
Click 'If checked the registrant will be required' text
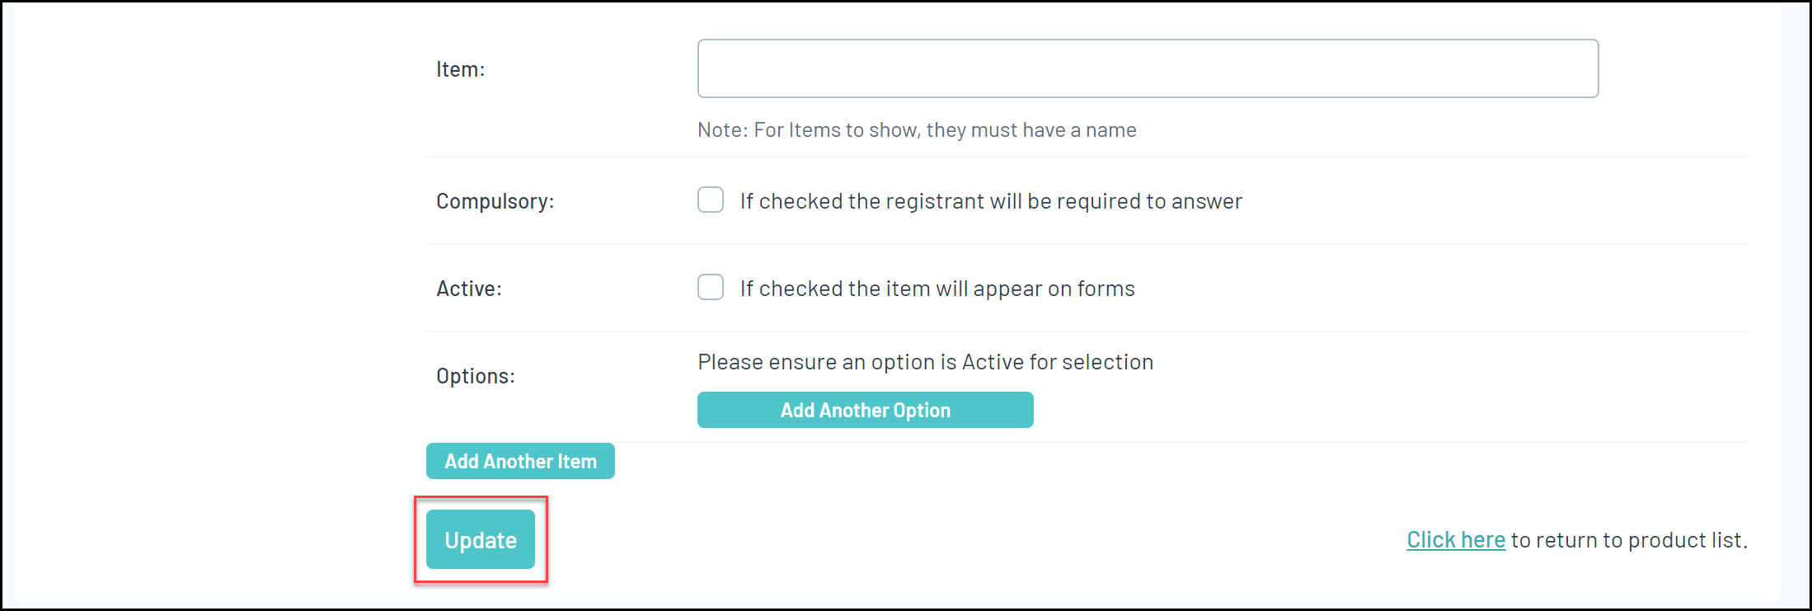(990, 201)
